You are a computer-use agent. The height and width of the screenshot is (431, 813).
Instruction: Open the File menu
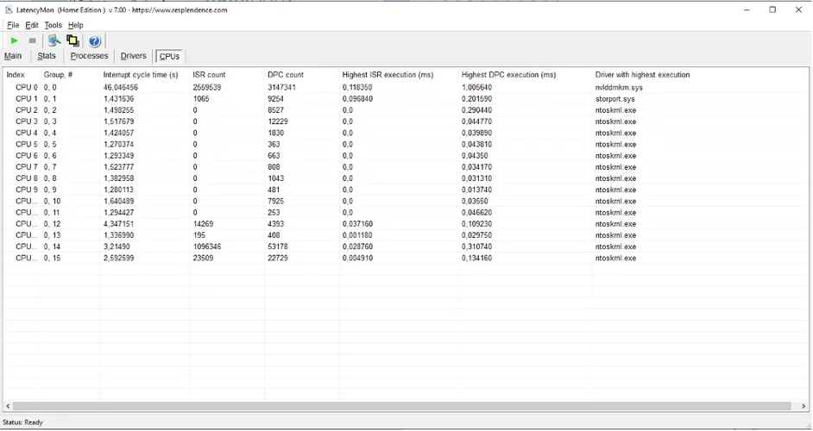13,25
